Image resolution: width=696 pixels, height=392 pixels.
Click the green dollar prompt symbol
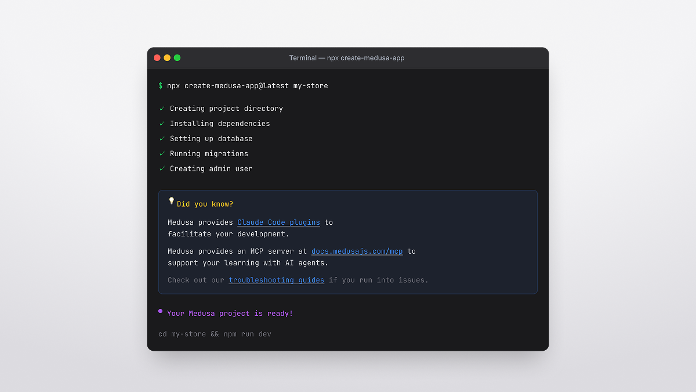[x=161, y=85]
